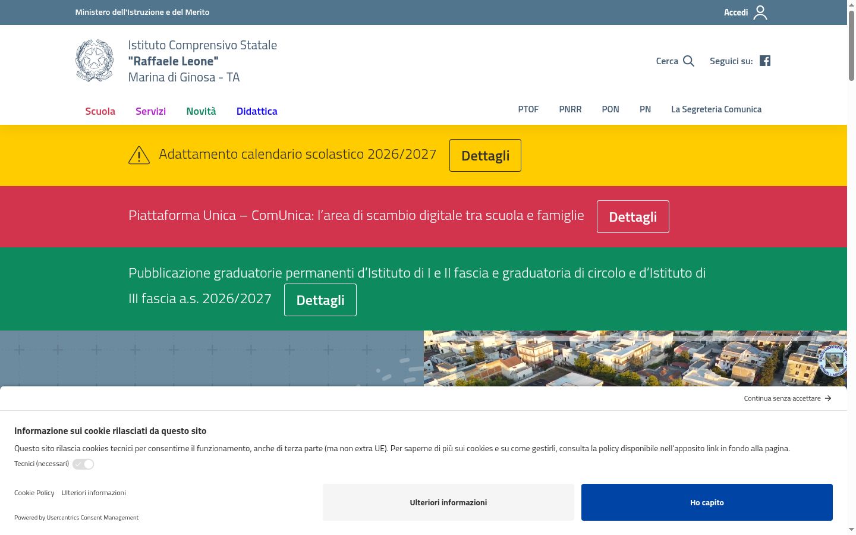Go to the PNRR page

(570, 109)
